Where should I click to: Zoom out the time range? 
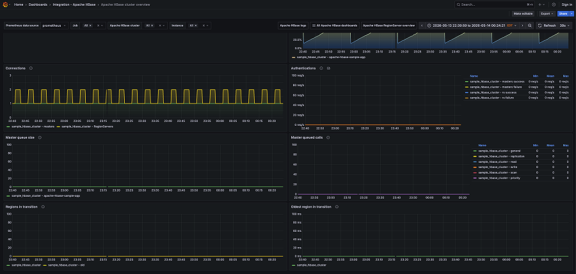(x=530, y=26)
